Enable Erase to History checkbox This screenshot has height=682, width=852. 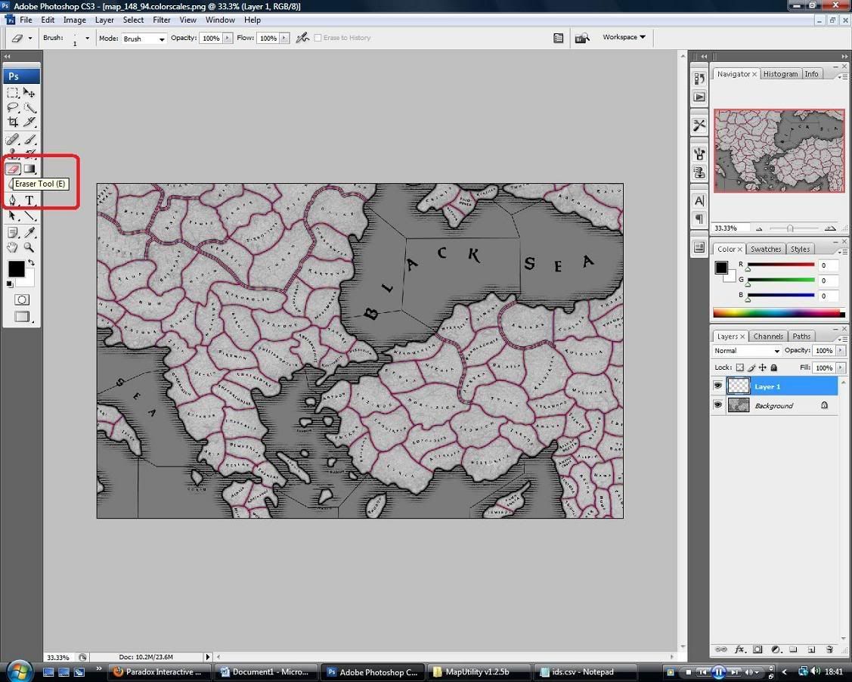(318, 38)
